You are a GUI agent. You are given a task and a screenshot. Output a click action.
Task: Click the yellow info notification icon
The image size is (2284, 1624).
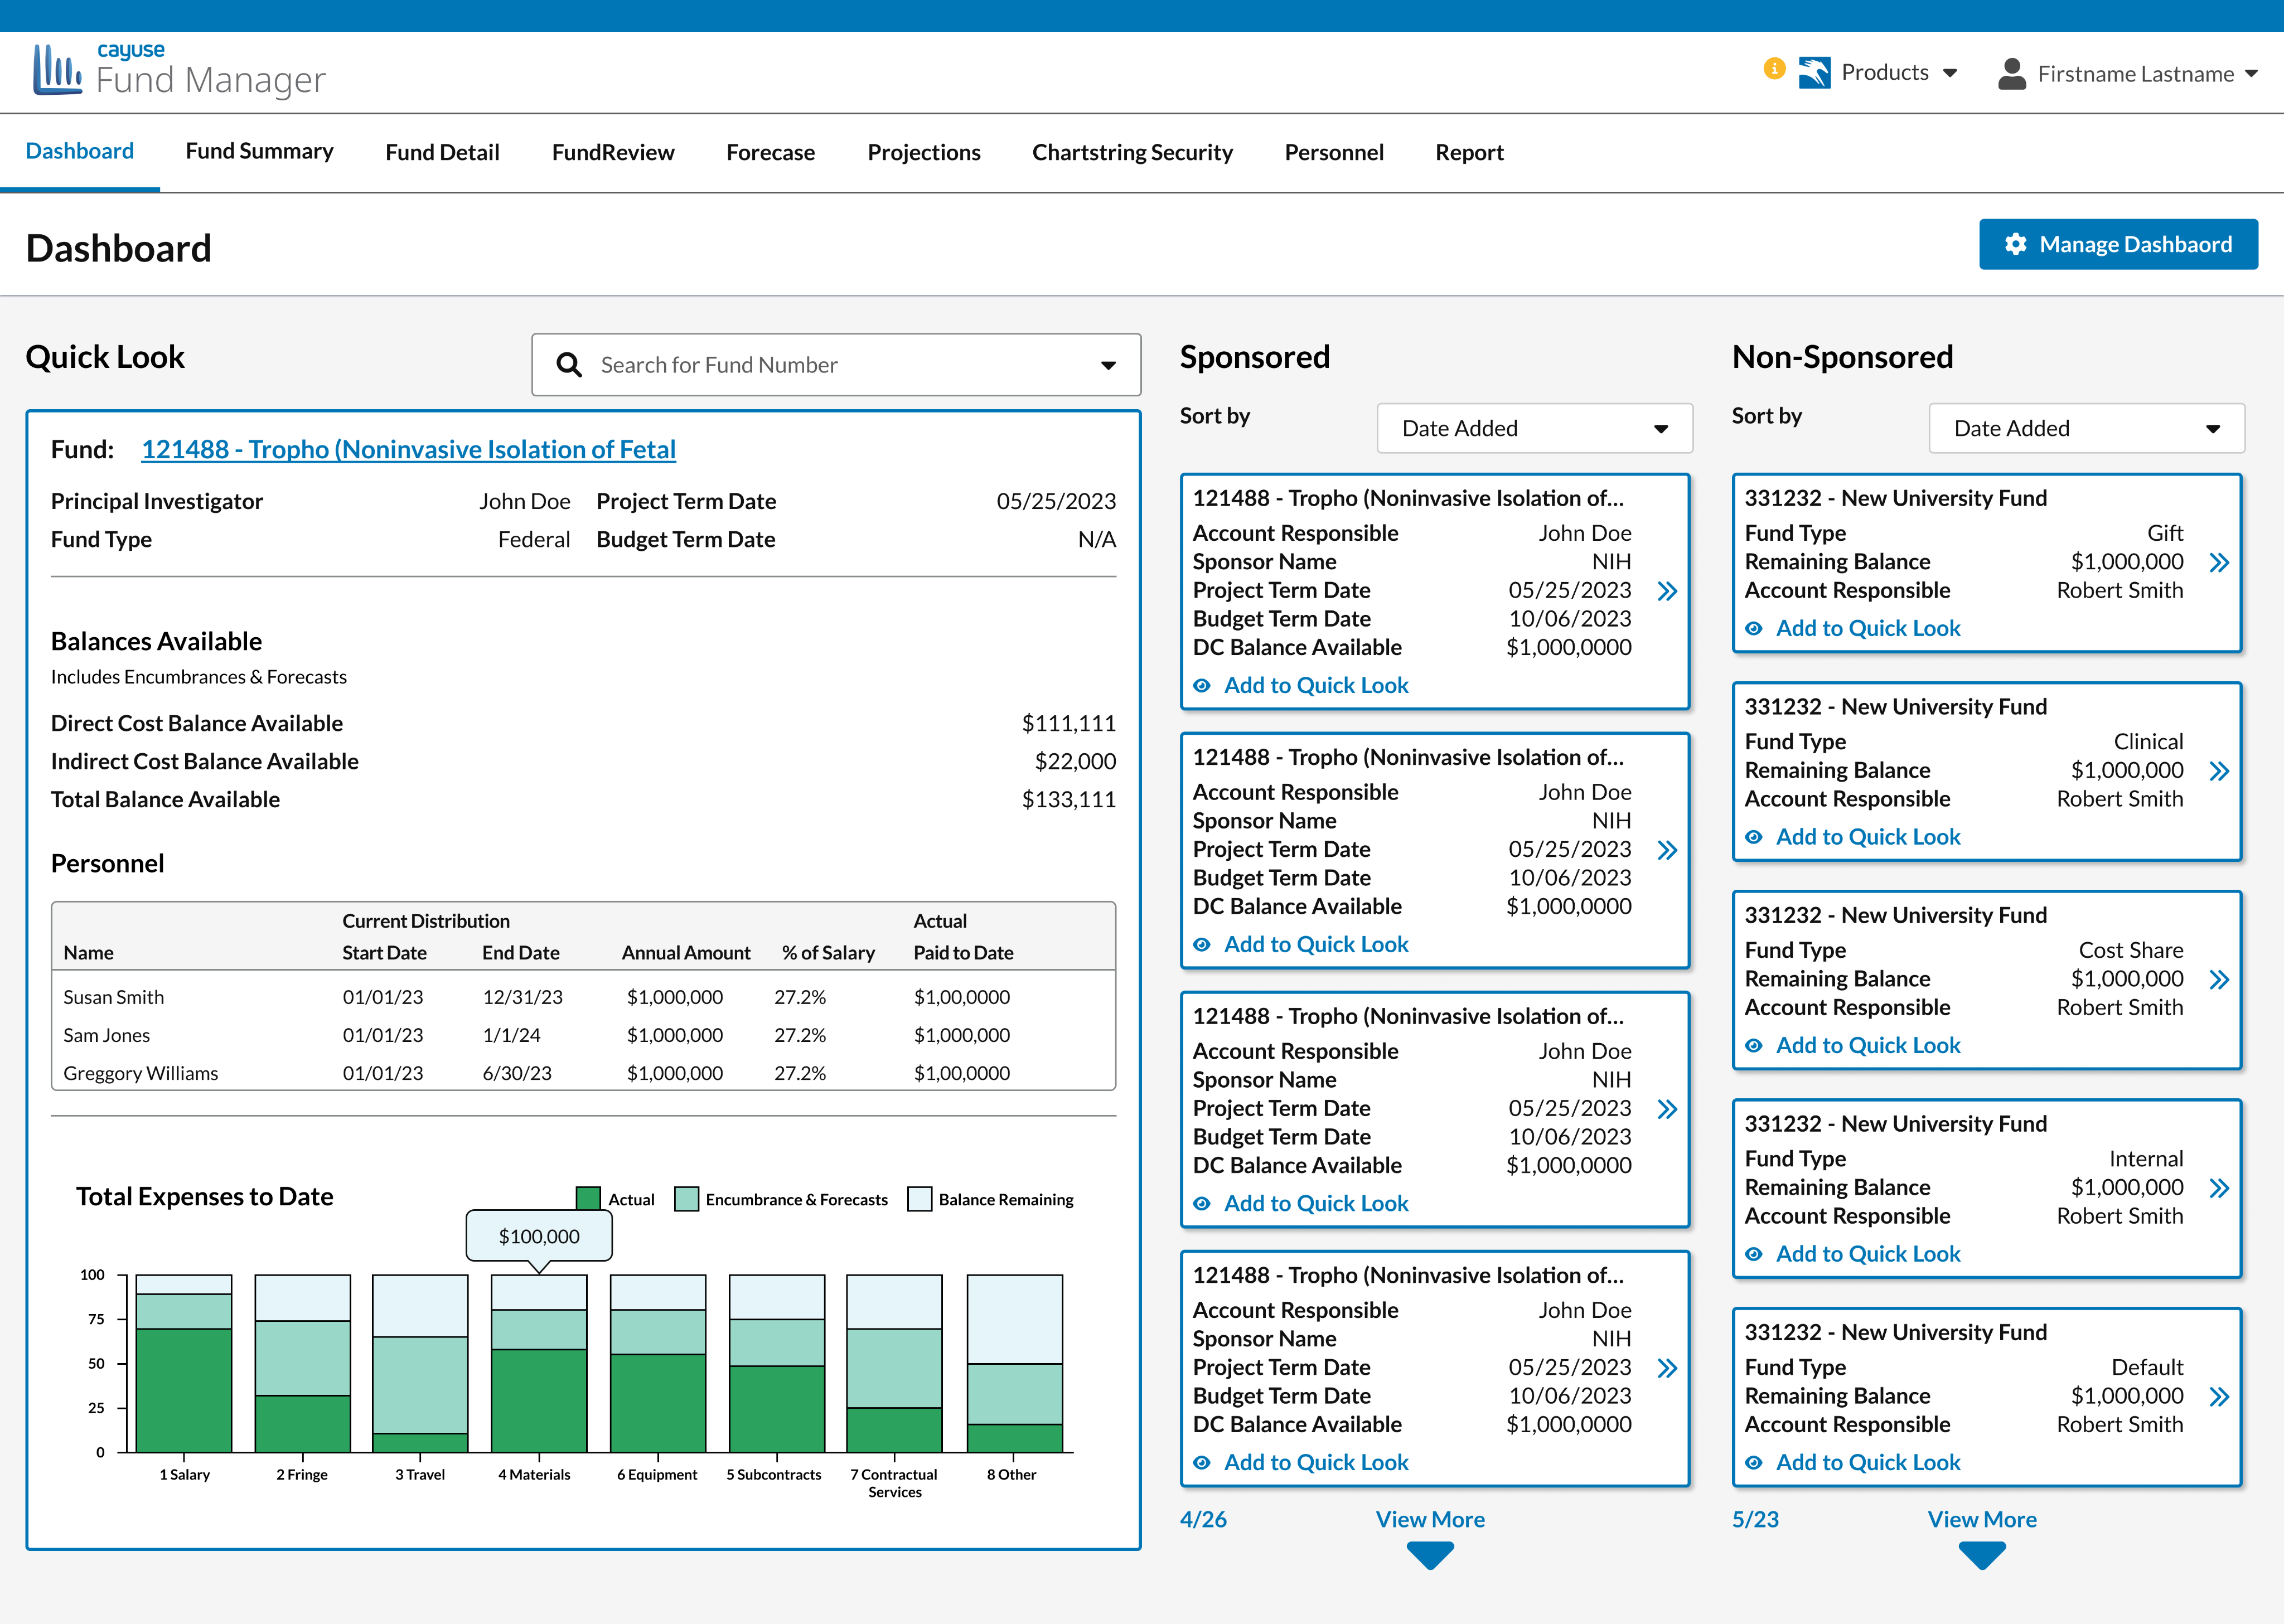pyautogui.click(x=1774, y=69)
